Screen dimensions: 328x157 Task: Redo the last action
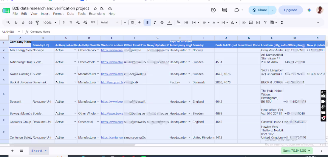tap(23, 23)
